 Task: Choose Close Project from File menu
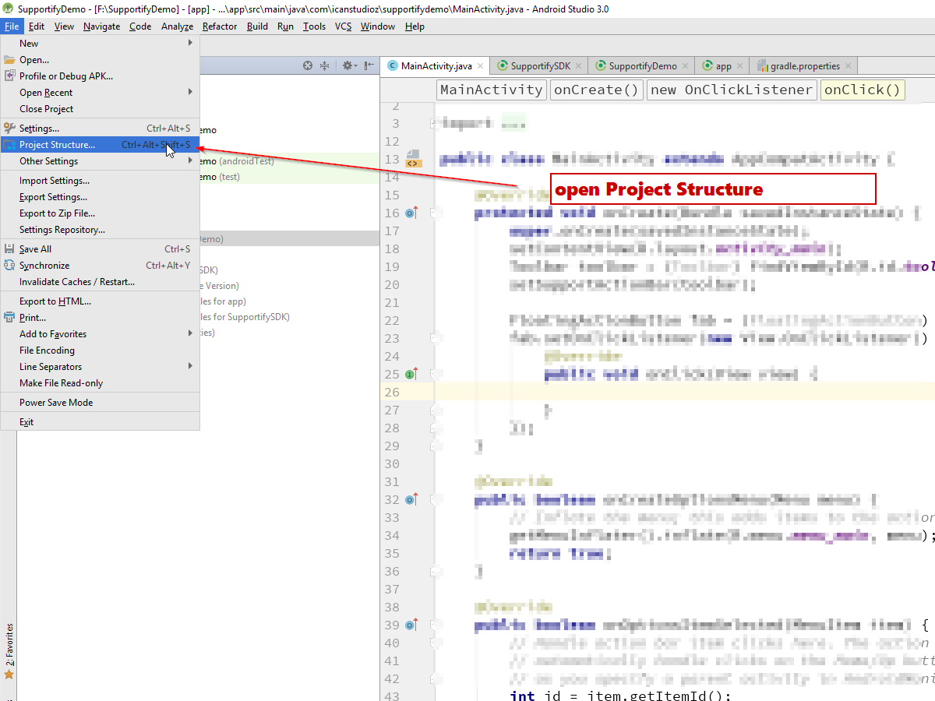[100, 109]
